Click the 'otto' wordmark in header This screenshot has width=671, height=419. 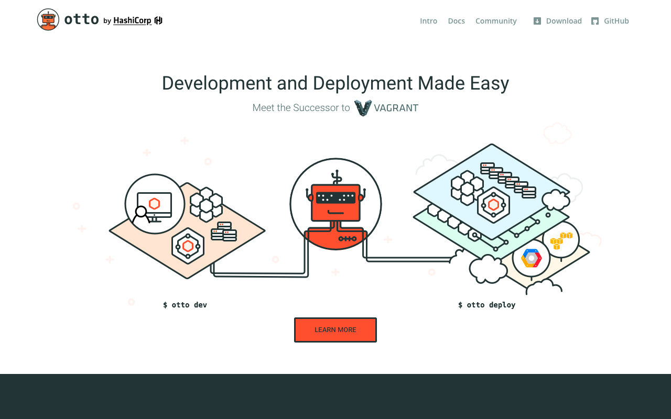point(82,20)
